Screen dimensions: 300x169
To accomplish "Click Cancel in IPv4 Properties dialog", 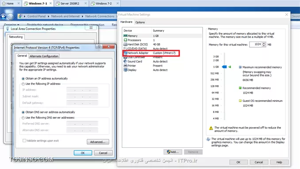I will pyautogui.click(x=103, y=153).
